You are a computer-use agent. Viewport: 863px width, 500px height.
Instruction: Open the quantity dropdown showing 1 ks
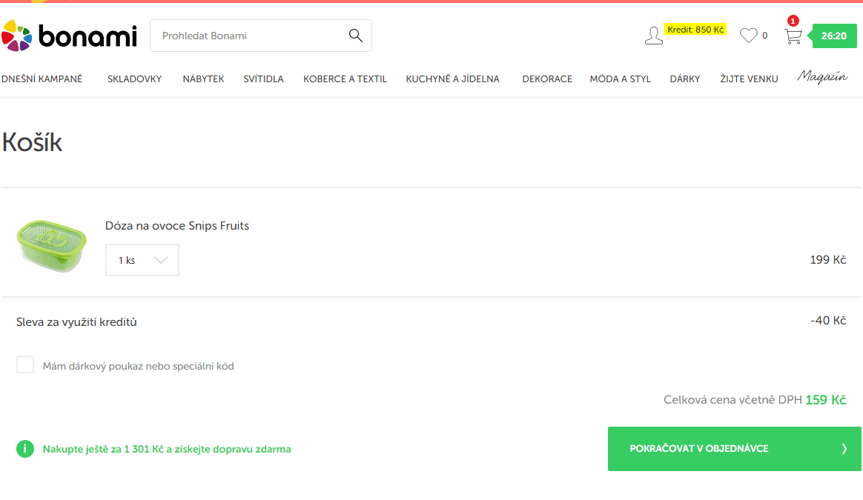[x=142, y=260]
